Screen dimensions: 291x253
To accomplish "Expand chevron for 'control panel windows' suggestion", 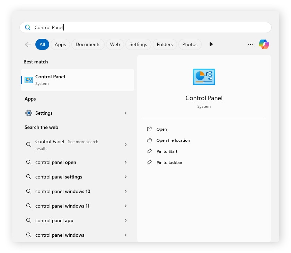I will click(x=126, y=235).
